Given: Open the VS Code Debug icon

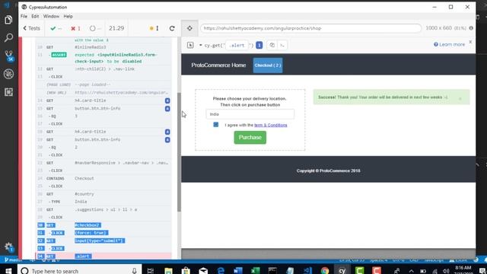Looking at the screenshot, I should pos(8,74).
